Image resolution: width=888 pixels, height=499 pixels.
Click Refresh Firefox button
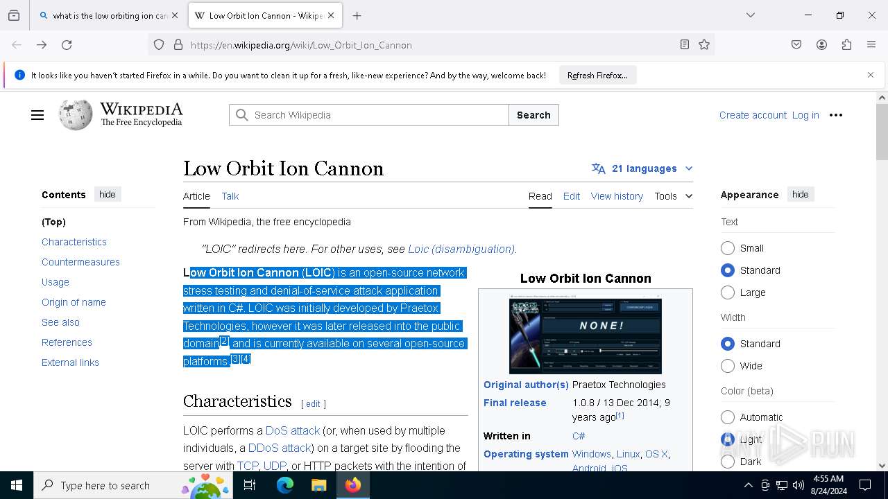click(x=597, y=75)
